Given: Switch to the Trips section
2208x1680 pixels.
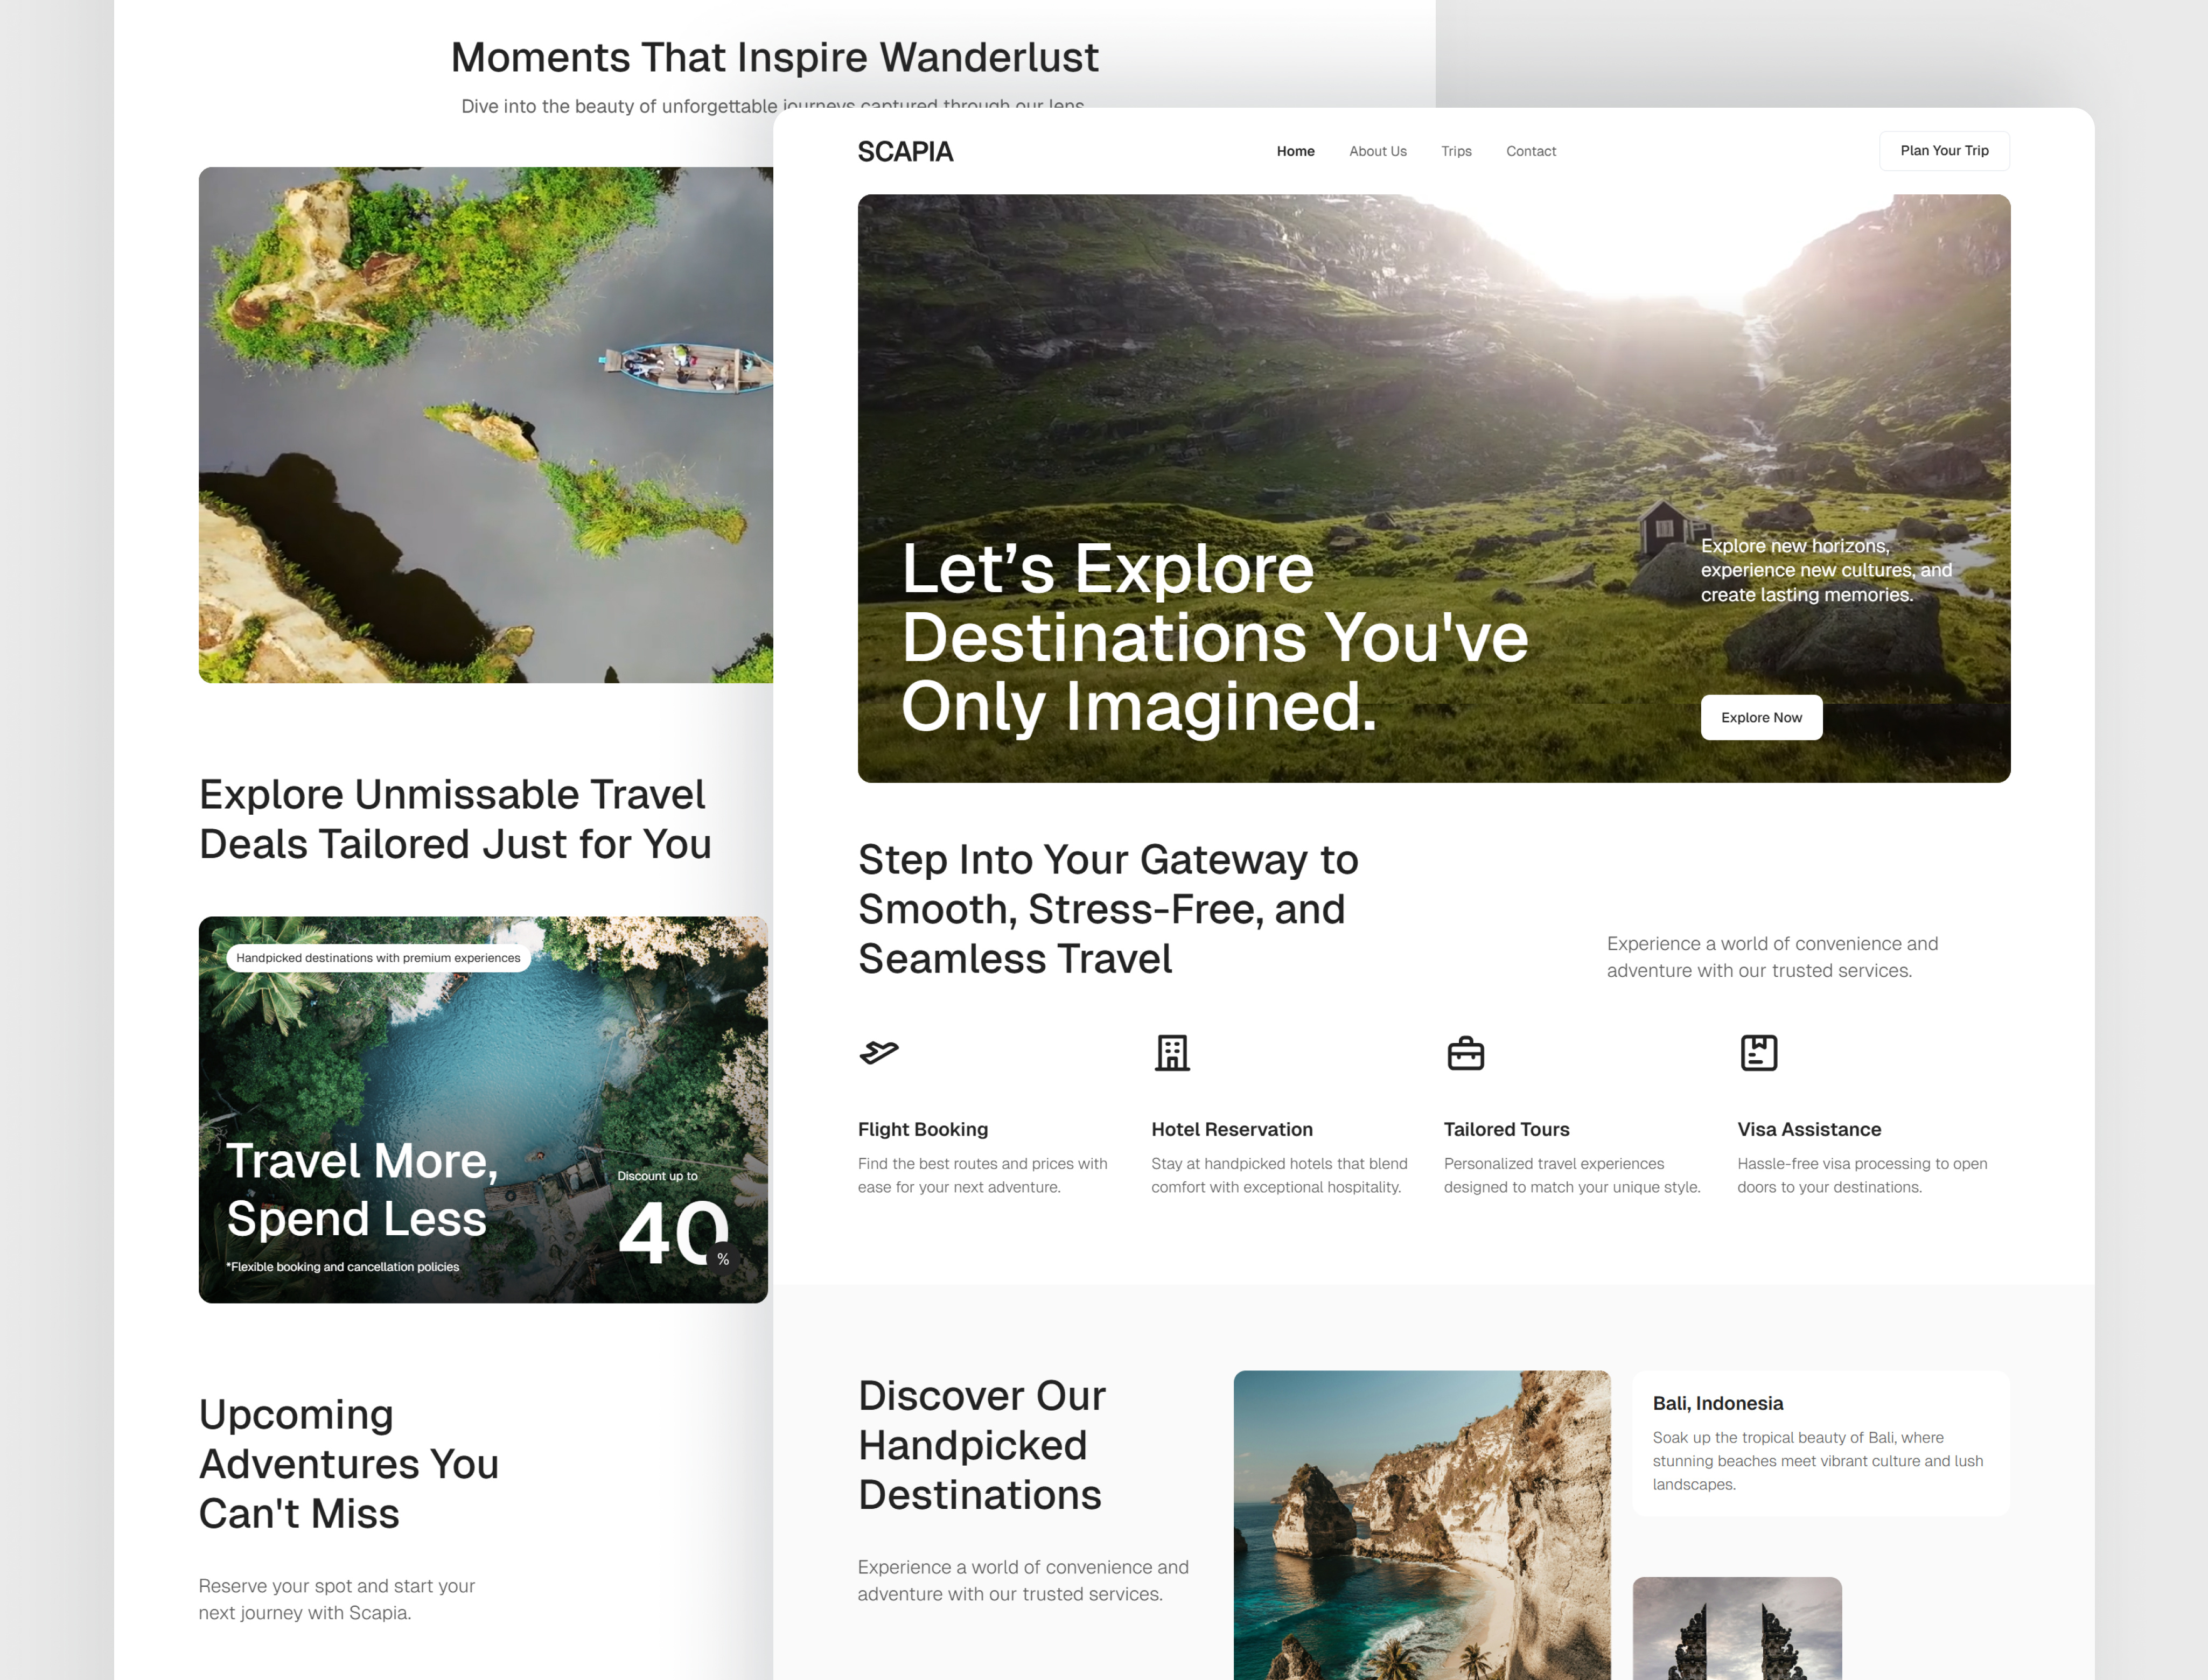Looking at the screenshot, I should (x=1456, y=151).
